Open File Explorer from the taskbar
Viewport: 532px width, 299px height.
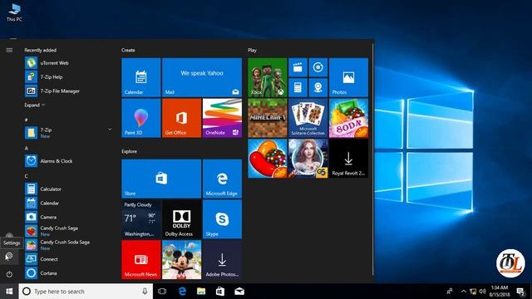pos(201,292)
